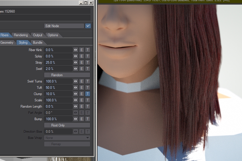Click the Bump mini-slider arrows
The height and width of the screenshot is (161, 242).
76,119
